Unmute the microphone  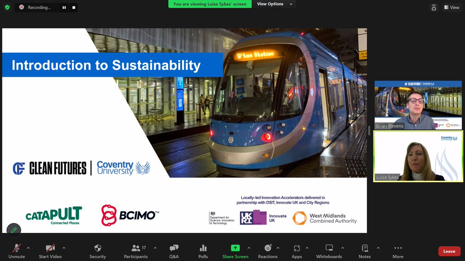(17, 251)
